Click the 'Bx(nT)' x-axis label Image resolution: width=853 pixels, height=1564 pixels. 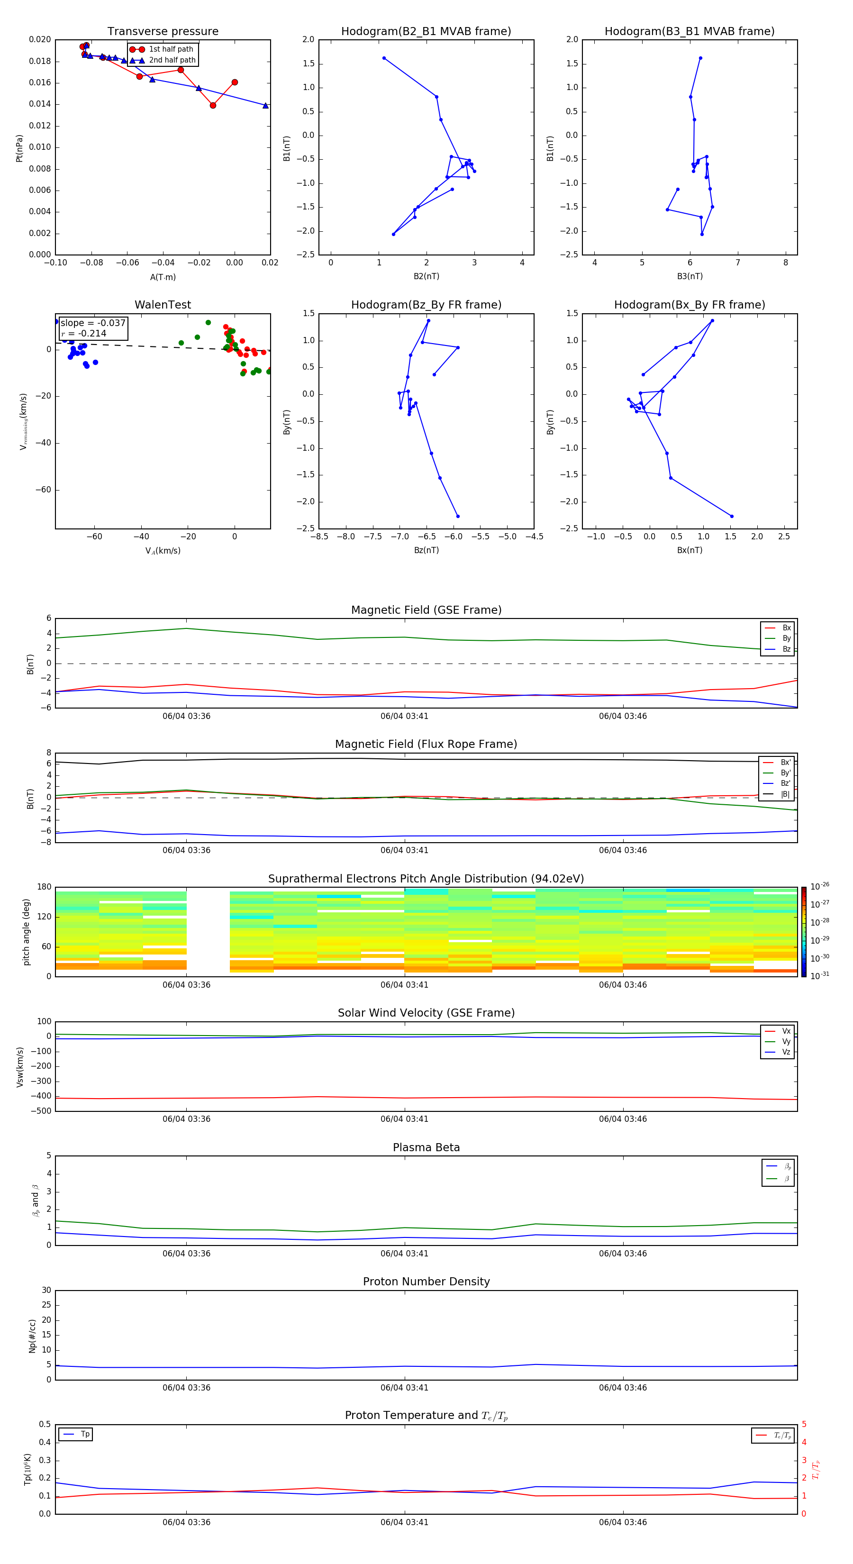point(690,551)
